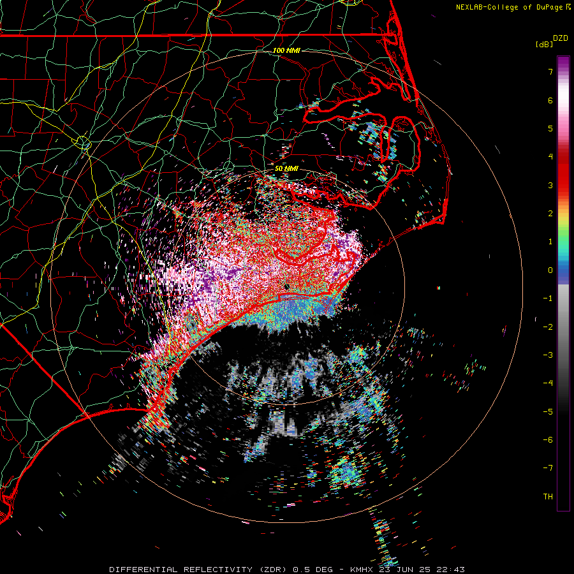Click the 4 value on the scale

tap(550, 157)
